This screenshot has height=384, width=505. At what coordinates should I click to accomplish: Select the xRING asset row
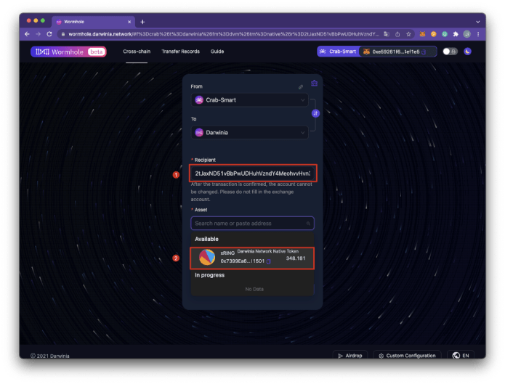click(x=252, y=258)
